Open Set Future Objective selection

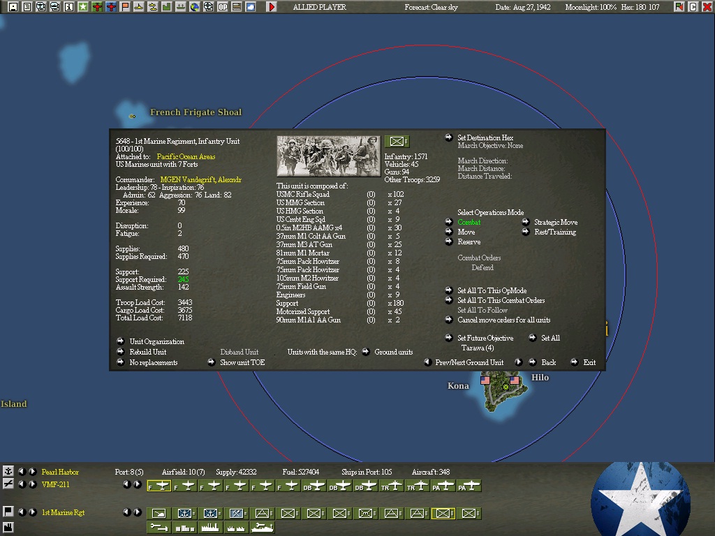point(448,338)
